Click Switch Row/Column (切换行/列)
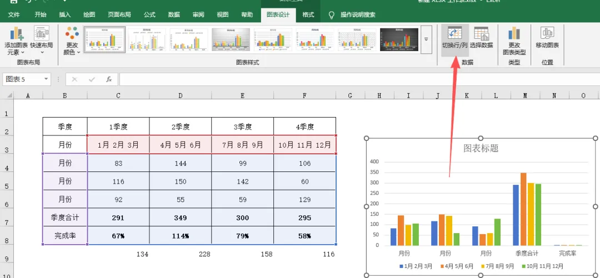 pyautogui.click(x=455, y=40)
